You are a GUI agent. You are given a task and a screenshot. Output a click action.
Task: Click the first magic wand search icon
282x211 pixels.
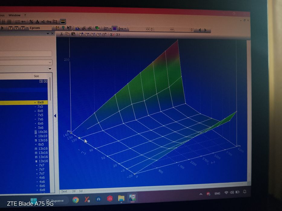84,28
